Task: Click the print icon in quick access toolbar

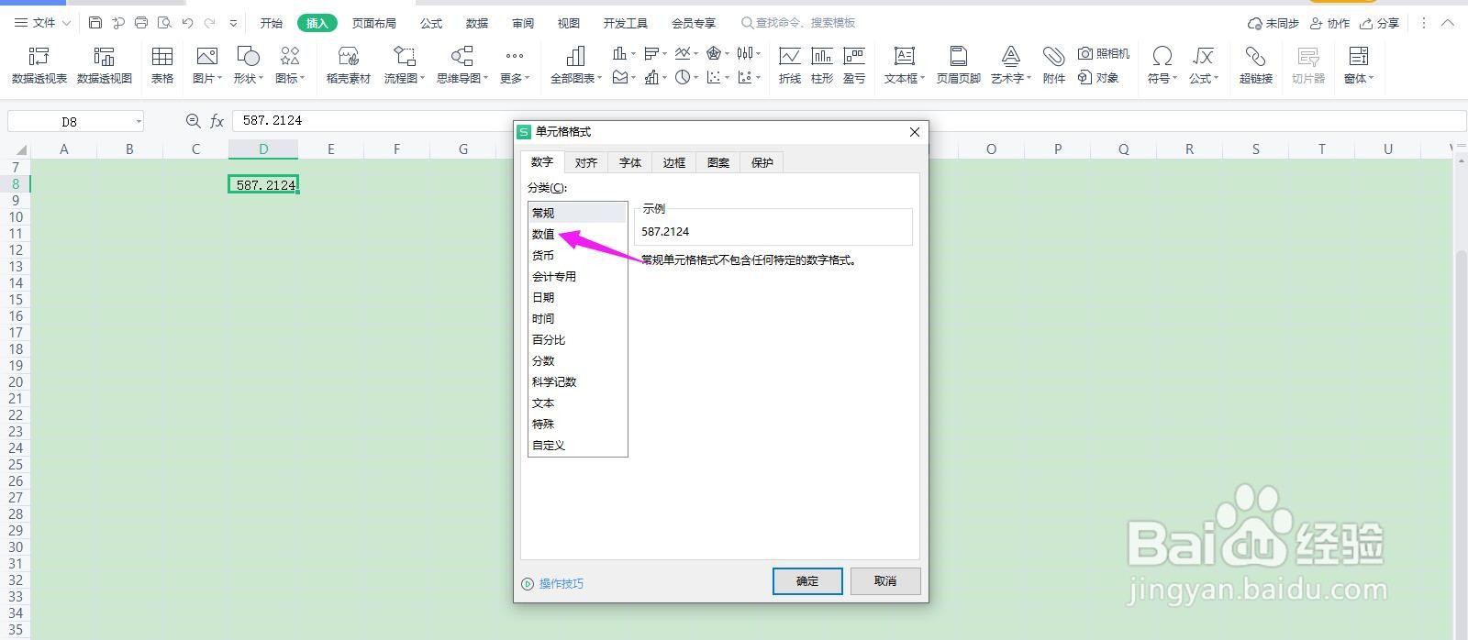Action: click(x=141, y=23)
